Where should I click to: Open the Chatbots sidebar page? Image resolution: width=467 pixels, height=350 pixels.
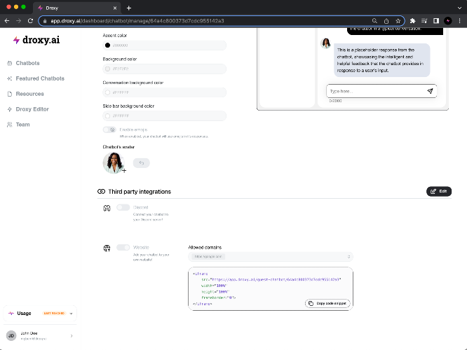pyautogui.click(x=27, y=63)
